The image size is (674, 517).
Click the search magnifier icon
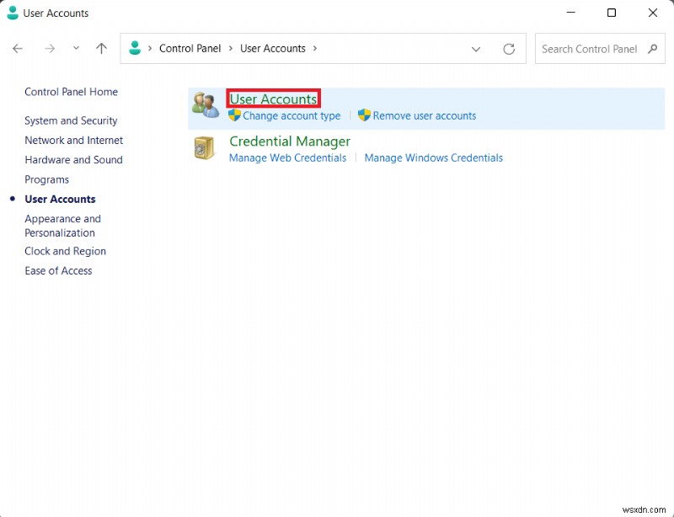tap(653, 49)
